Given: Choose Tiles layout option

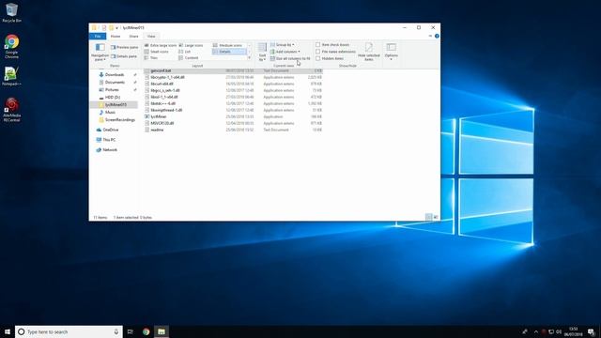Looking at the screenshot, I should tap(151, 58).
